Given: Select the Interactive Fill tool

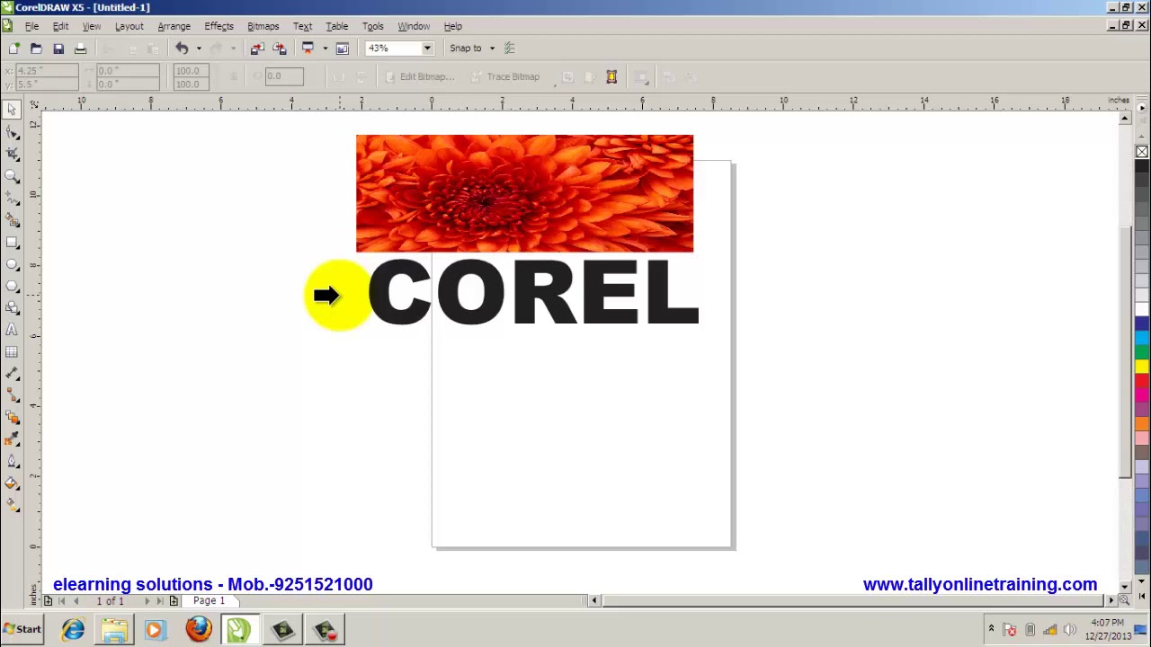Looking at the screenshot, I should point(12,506).
